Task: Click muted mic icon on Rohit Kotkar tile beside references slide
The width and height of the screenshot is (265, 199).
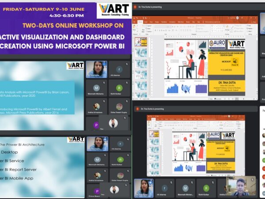Action: (127, 83)
